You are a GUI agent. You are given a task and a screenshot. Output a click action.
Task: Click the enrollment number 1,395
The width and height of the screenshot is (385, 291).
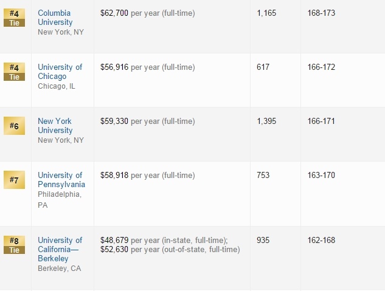[x=266, y=121]
